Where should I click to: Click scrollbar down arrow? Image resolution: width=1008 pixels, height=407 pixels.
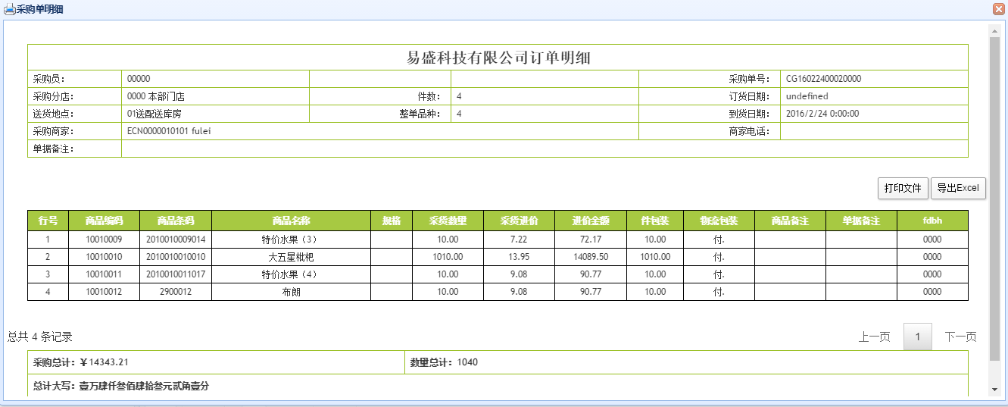[994, 389]
